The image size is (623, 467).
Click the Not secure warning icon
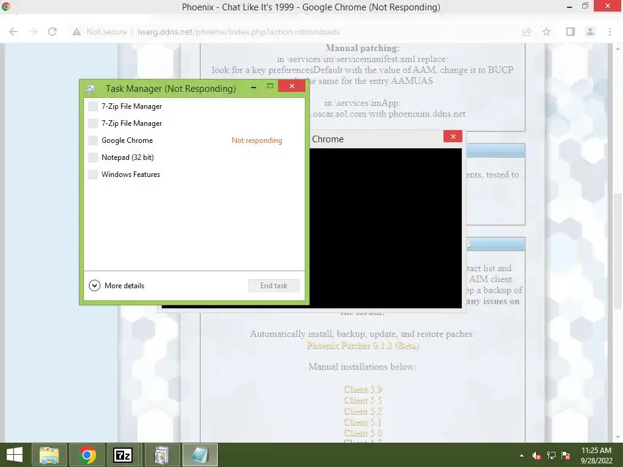tap(77, 32)
